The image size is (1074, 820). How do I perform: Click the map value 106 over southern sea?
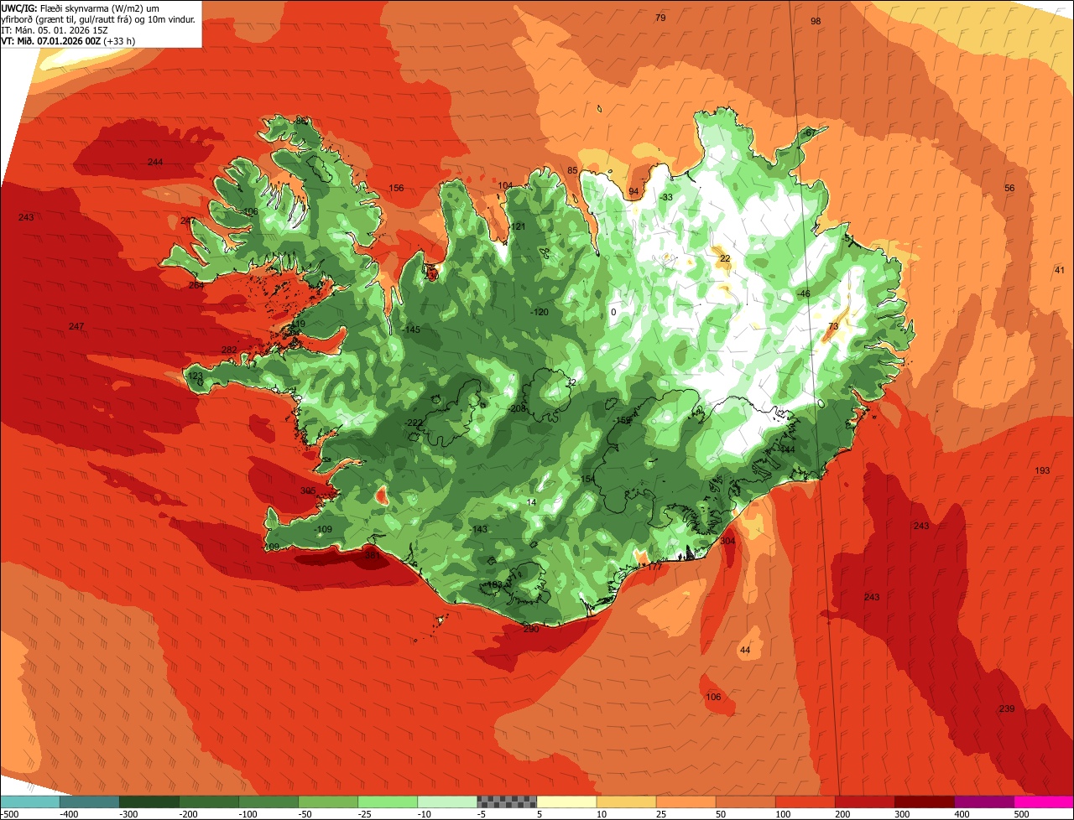tap(713, 697)
